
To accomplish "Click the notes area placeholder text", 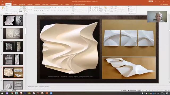I will click(39, 87).
